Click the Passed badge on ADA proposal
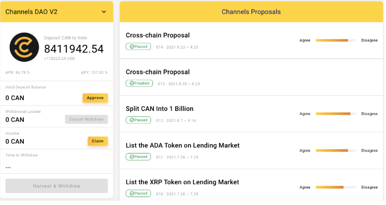Screen dimensions: 386x205 point(138,156)
